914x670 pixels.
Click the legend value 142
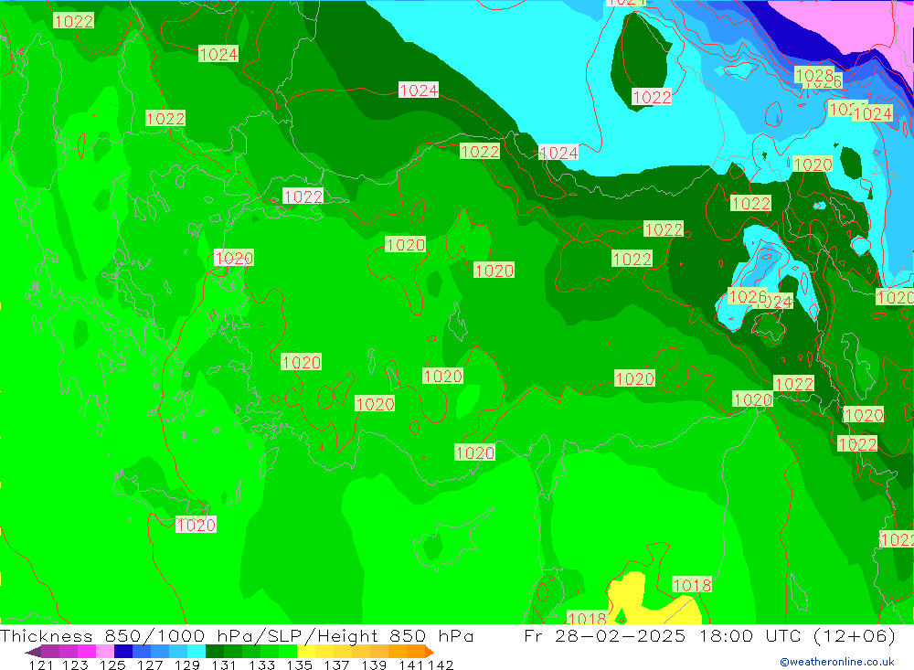click(441, 665)
